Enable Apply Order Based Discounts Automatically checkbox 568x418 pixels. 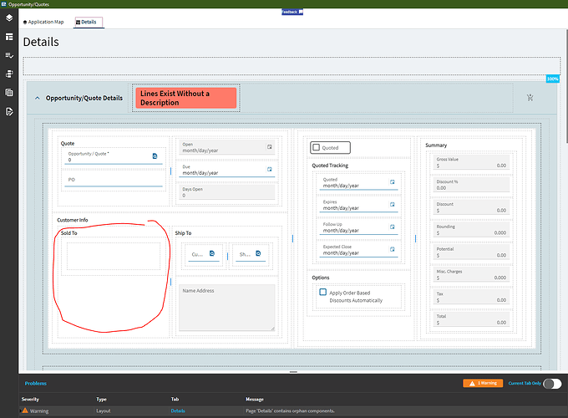pos(322,292)
